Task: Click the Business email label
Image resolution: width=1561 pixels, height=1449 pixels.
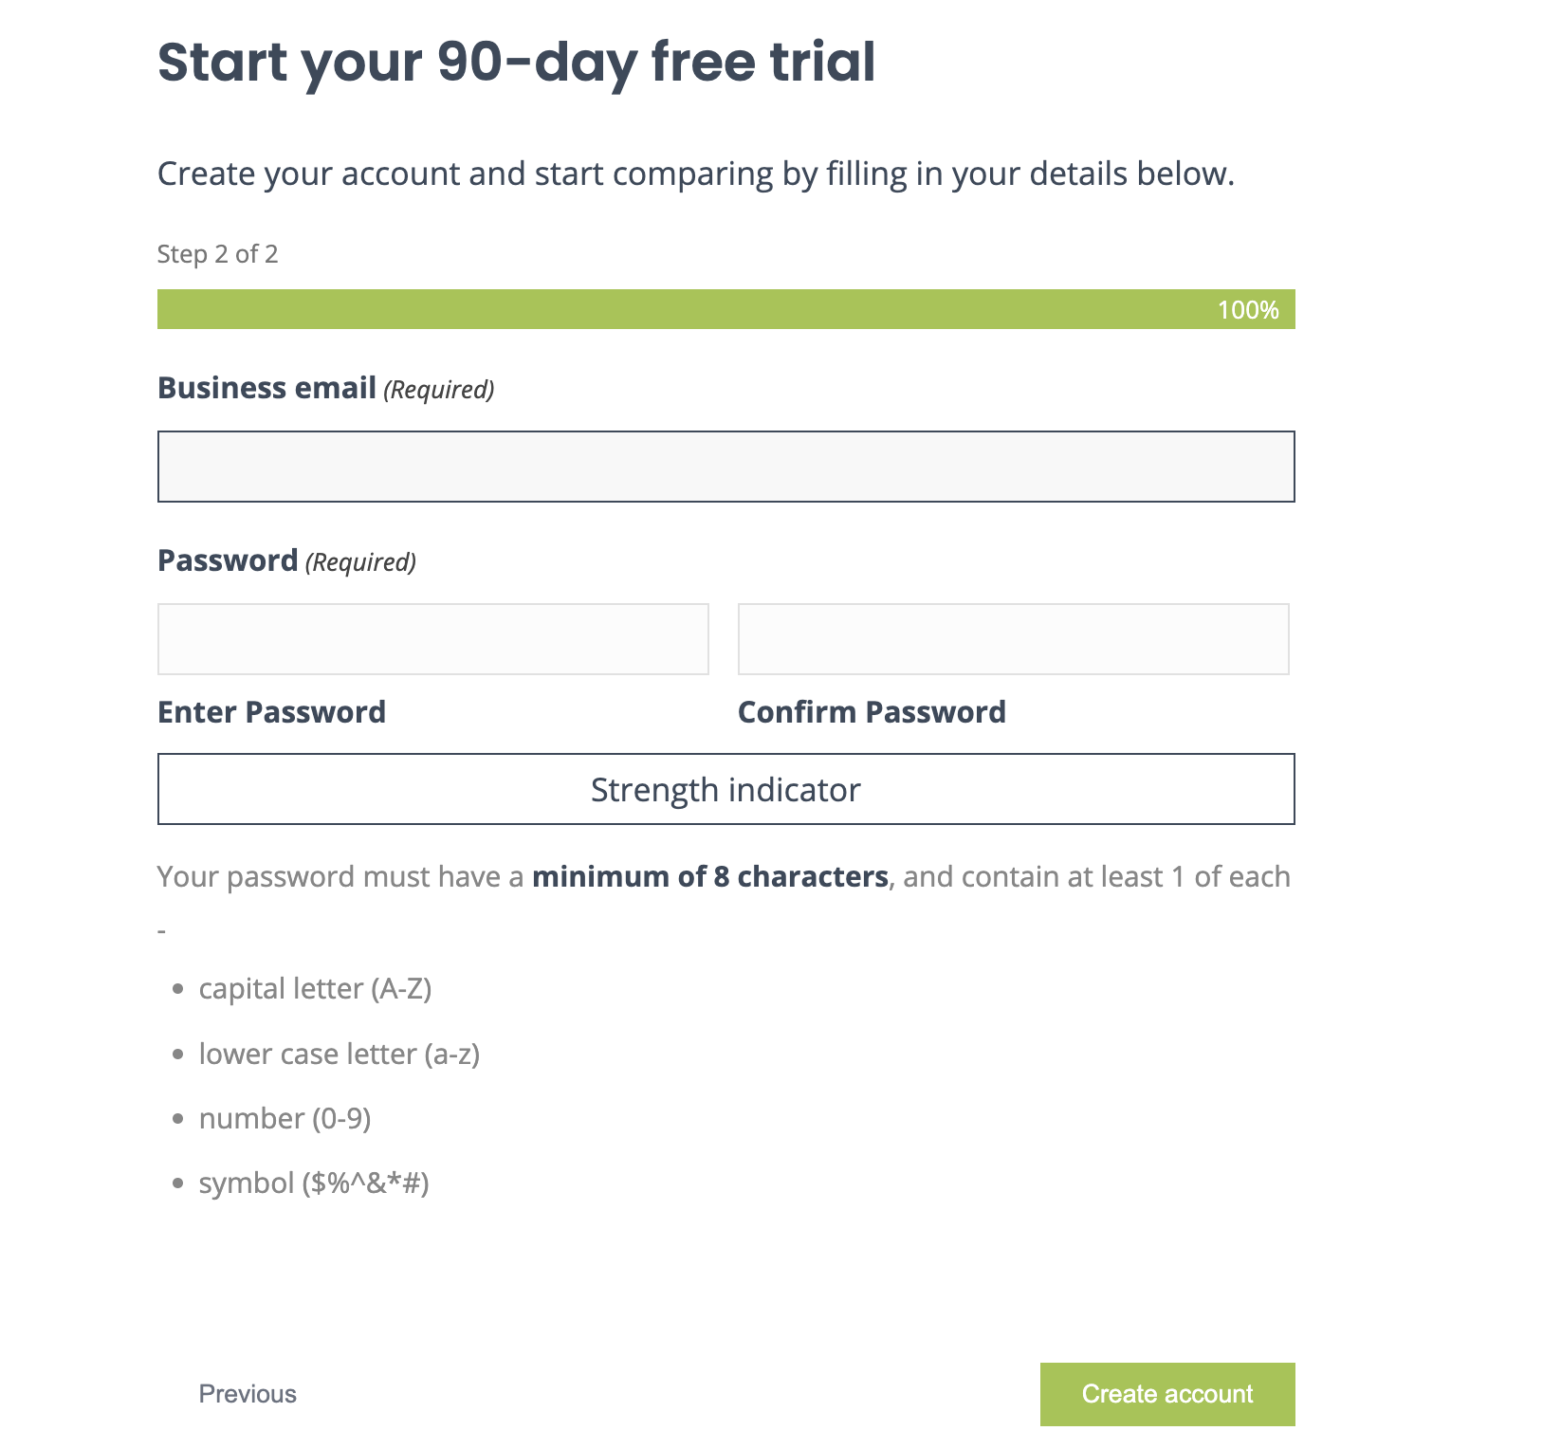Action: coord(266,389)
